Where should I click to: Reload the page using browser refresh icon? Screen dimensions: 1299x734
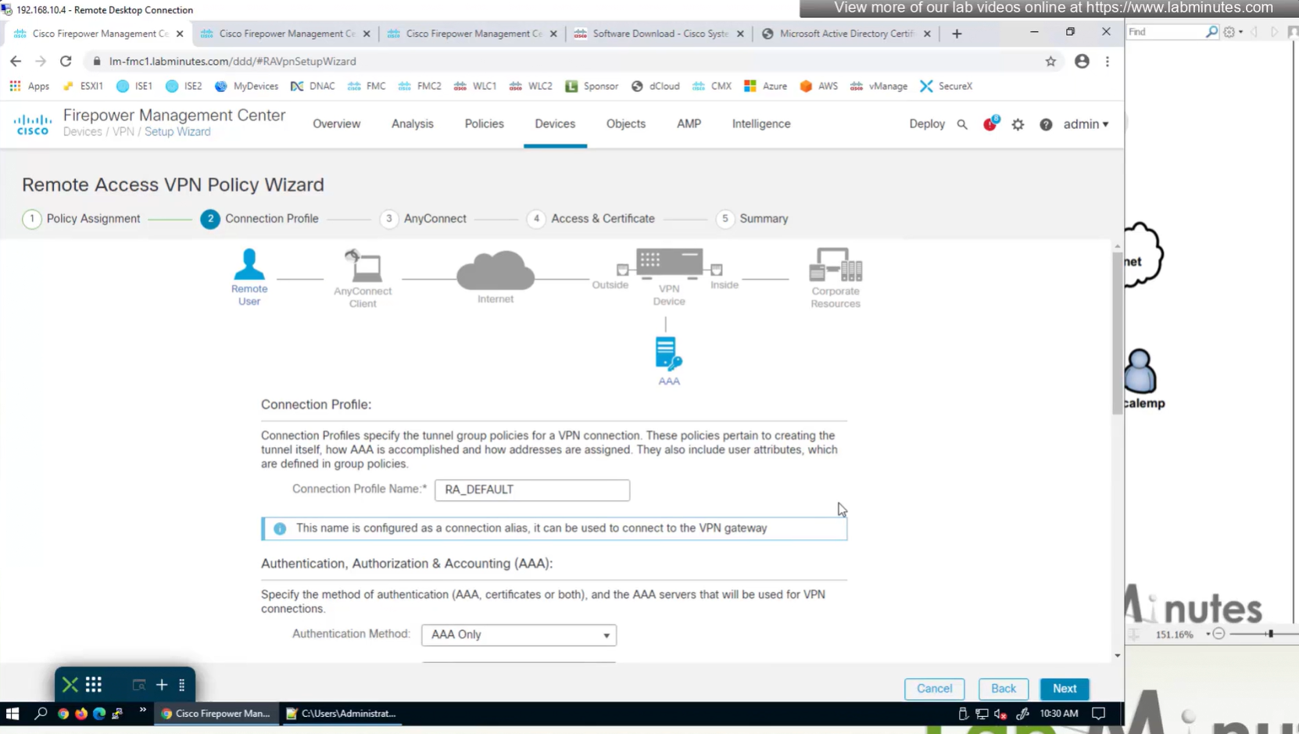[66, 61]
